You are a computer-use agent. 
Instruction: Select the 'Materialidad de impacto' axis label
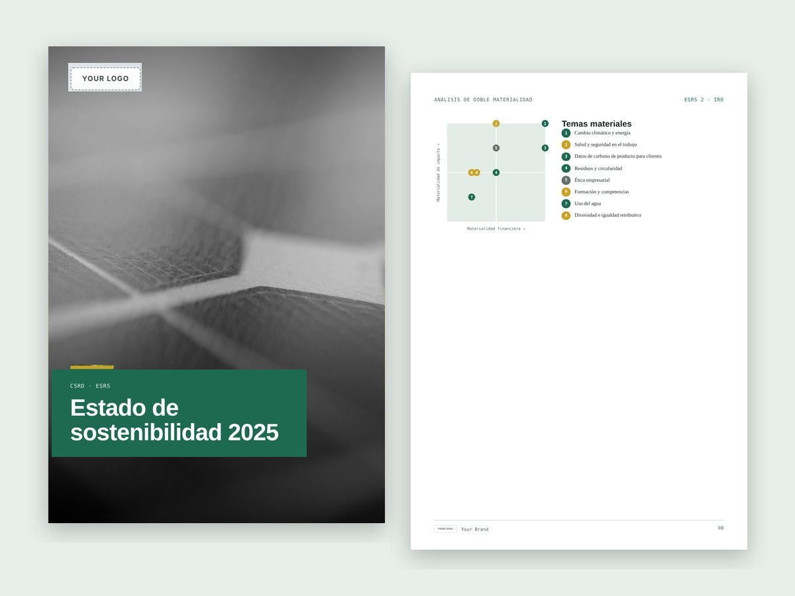point(438,172)
